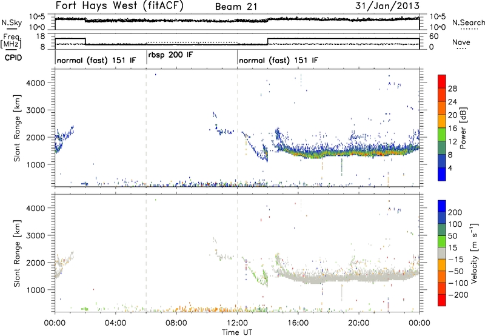Click the '12:00' time axis tick label
This screenshot has width=485, height=336.
click(x=237, y=323)
